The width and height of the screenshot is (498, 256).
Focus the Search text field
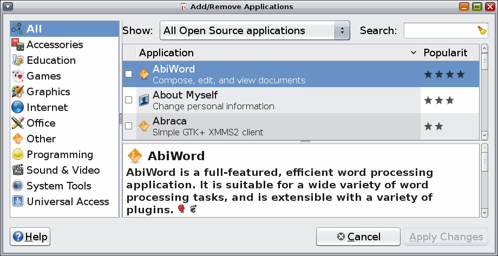tap(440, 31)
